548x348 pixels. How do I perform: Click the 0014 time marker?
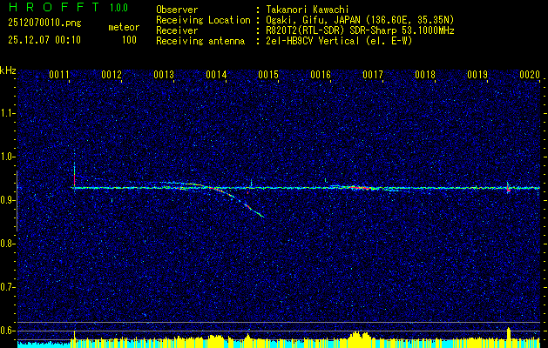pyautogui.click(x=216, y=75)
